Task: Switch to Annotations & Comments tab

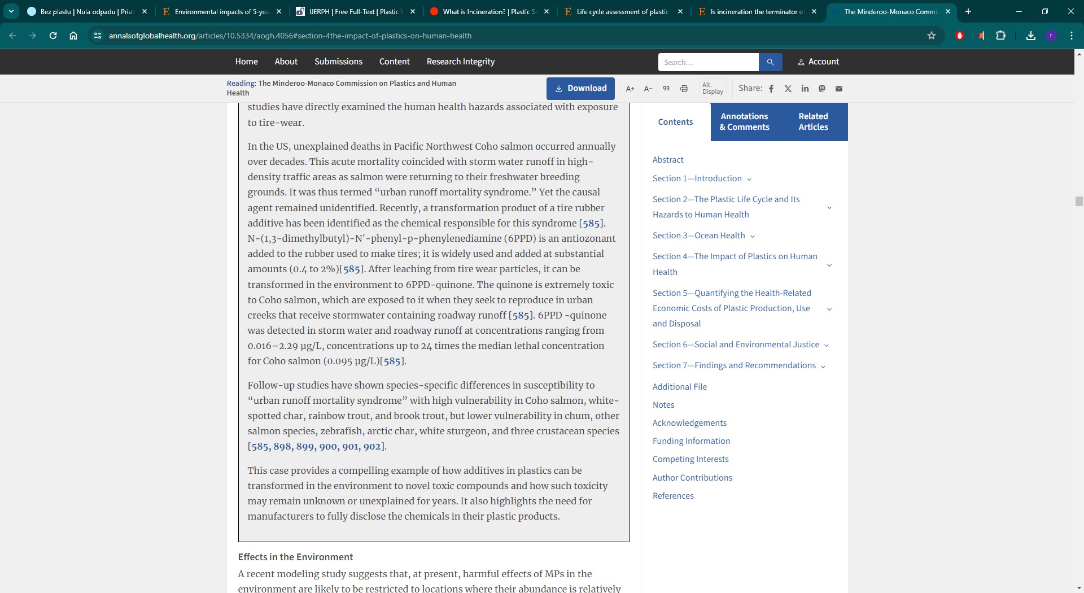Action: click(x=744, y=122)
